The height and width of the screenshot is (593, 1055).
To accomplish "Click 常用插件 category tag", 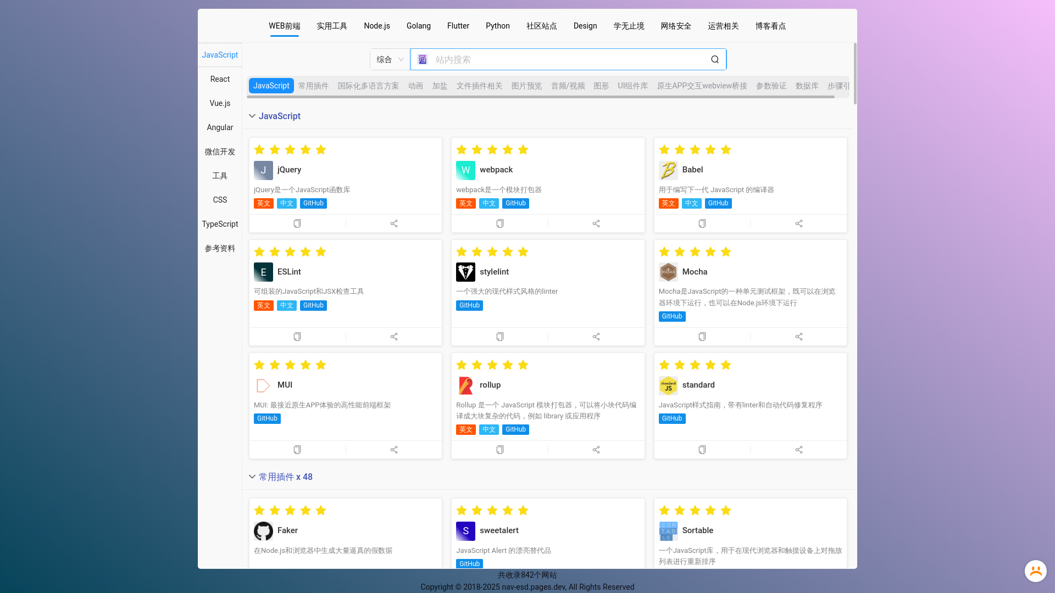I will [x=313, y=86].
